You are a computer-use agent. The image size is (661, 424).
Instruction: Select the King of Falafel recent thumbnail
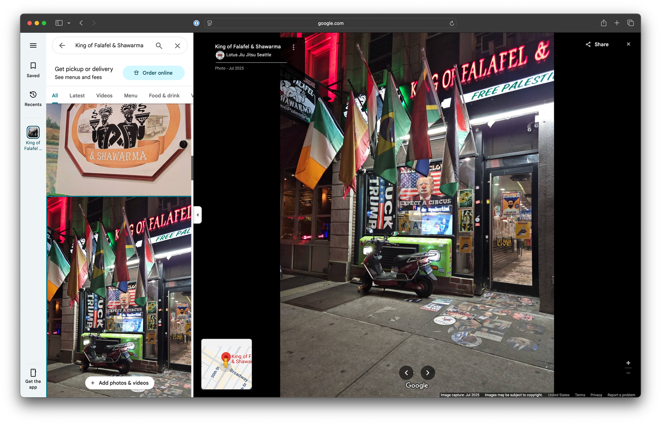point(33,132)
